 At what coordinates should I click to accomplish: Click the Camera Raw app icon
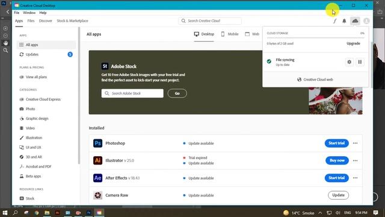click(97, 195)
